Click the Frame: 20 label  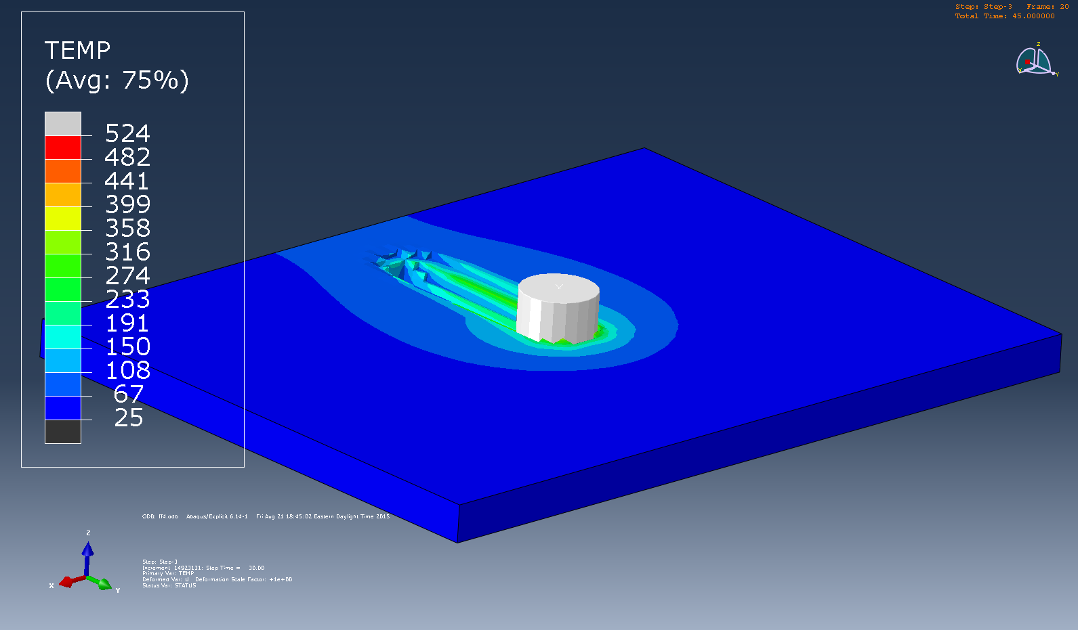1048,7
